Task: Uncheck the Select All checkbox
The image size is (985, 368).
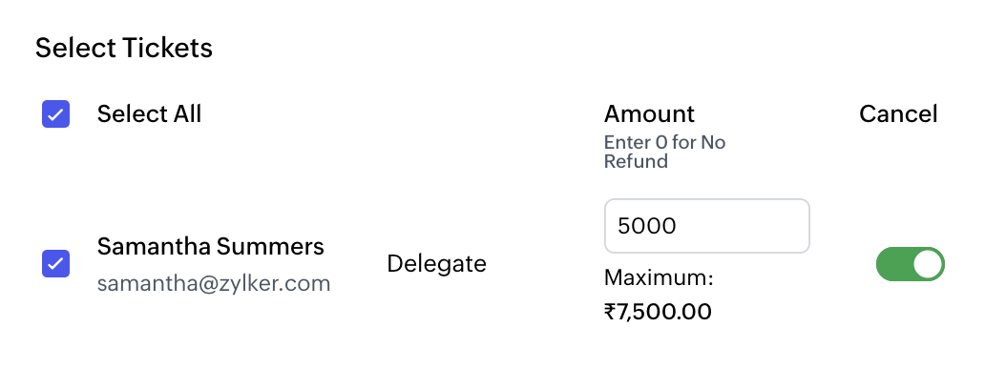Action: (56, 114)
